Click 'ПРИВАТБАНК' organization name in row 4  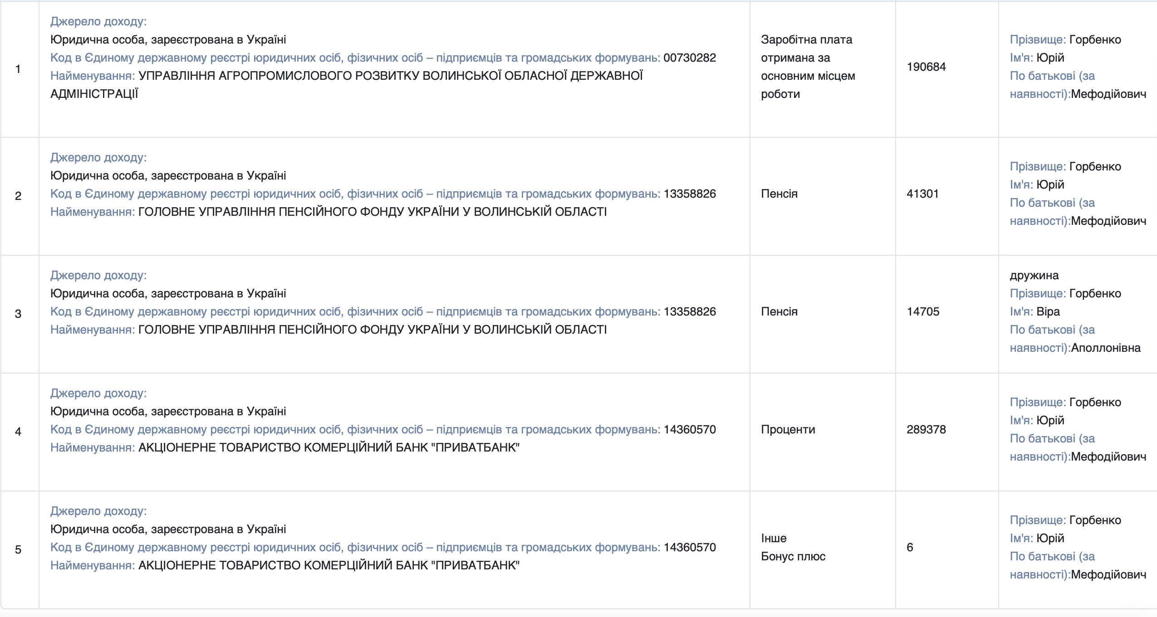pos(328,447)
